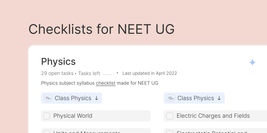Image resolution: width=267 pixels, height=133 pixels.
Task: Click the 11th class badge icon
Action: (x=48, y=98)
